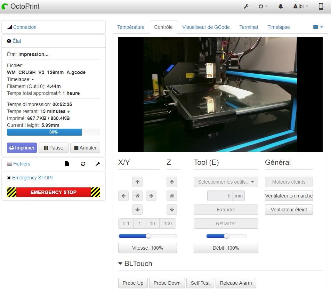Home the X/Y axes

(x=137, y=196)
